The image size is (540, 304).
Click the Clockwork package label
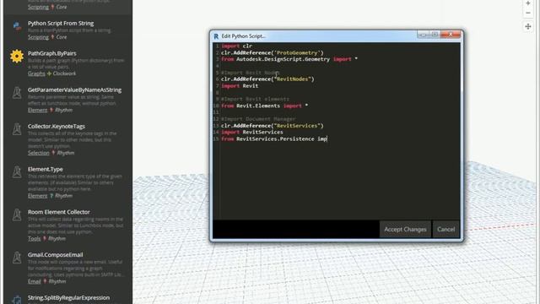coord(64,73)
